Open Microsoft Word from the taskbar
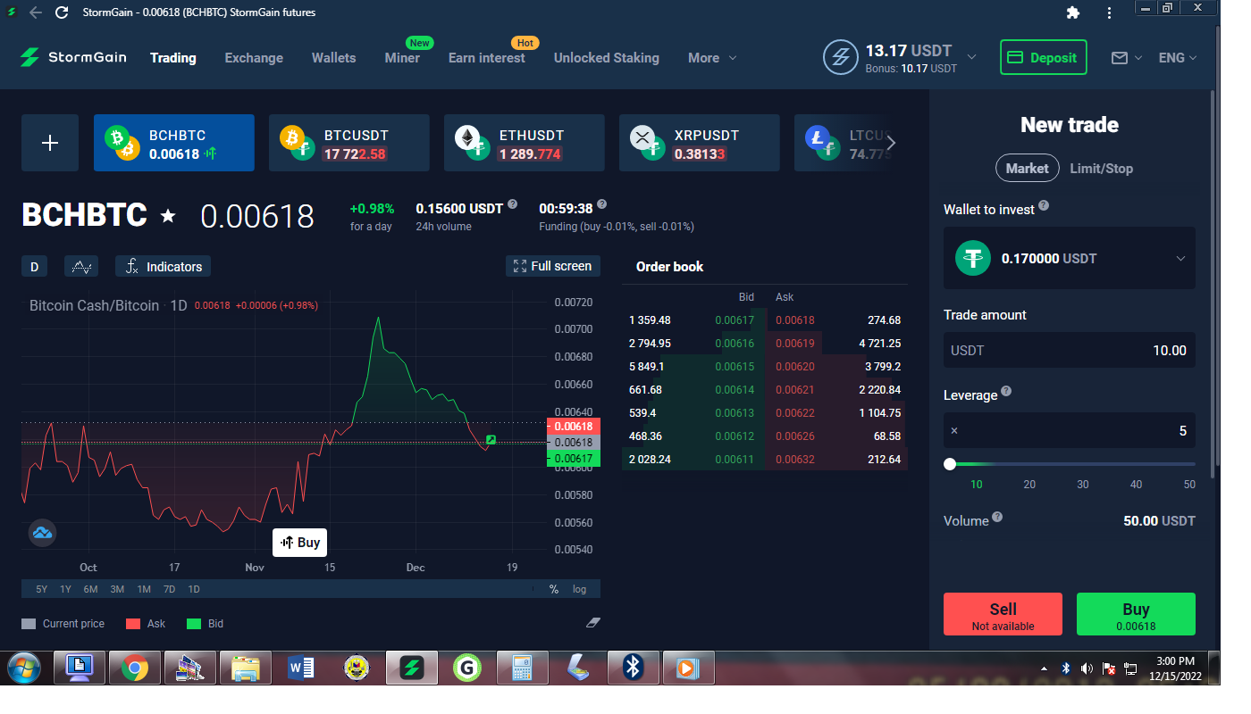 point(301,668)
